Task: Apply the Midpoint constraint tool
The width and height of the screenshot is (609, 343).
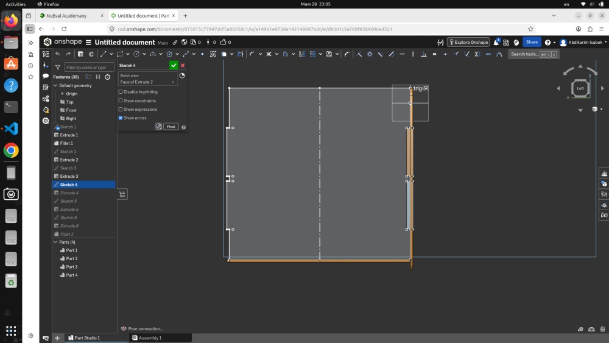Action: tap(445, 54)
